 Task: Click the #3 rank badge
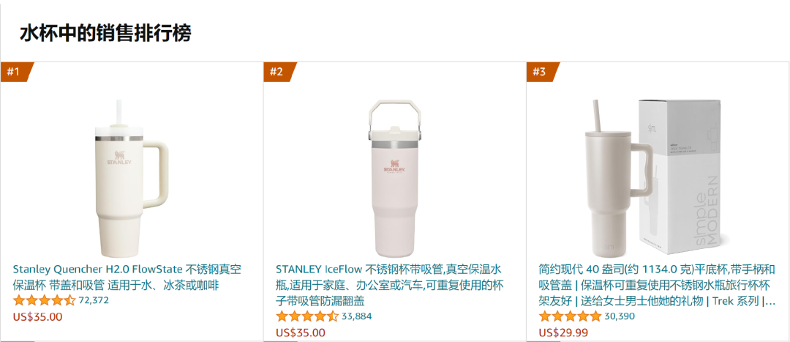[541, 72]
